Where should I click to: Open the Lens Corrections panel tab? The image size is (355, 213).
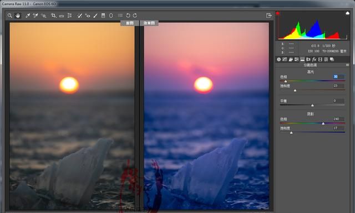tap(308, 59)
